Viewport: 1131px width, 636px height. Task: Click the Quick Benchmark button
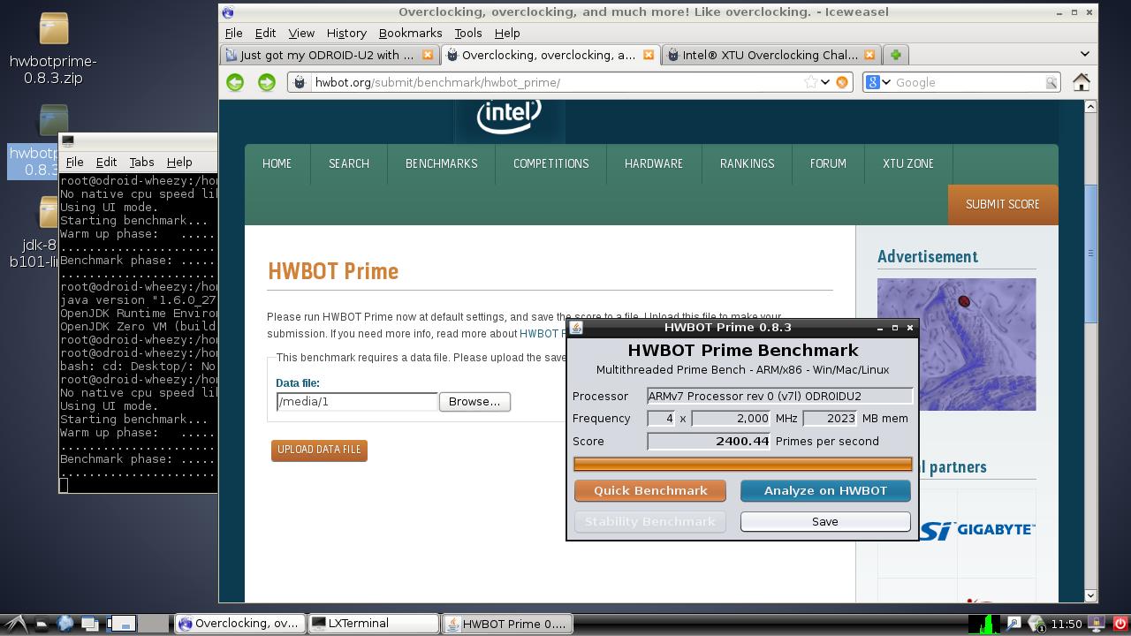coord(650,490)
